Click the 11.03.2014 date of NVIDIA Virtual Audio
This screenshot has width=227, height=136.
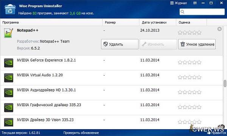[x=150, y=75]
